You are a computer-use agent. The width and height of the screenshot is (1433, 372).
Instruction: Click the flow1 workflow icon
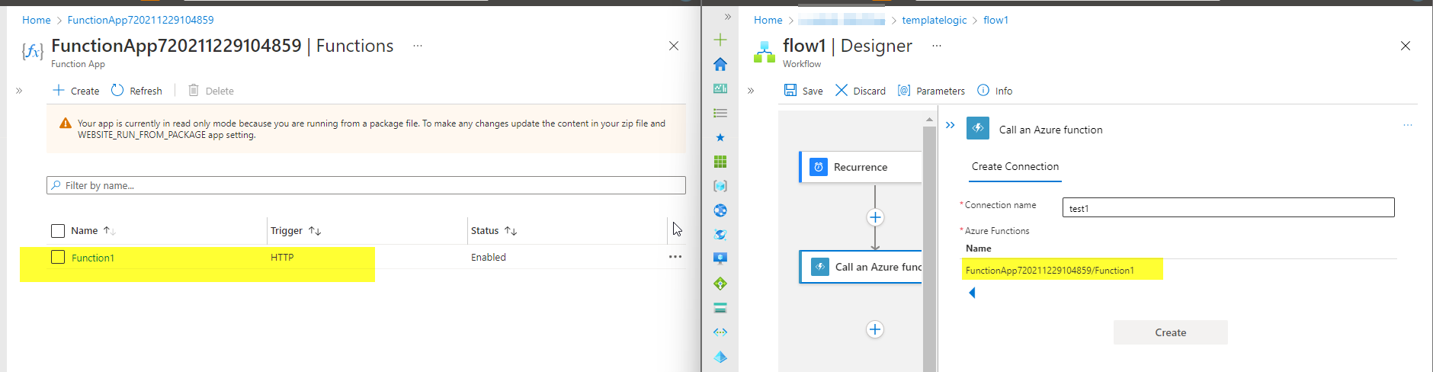(765, 52)
